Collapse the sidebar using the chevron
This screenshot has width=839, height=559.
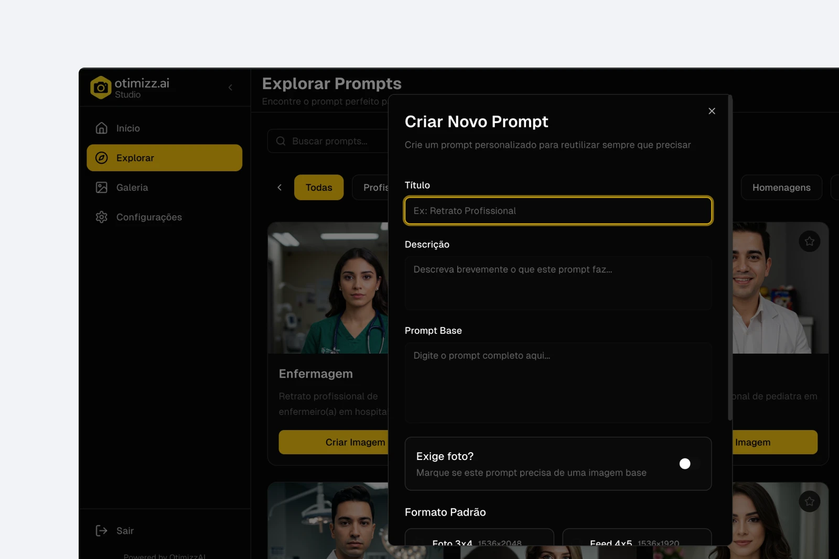pos(230,87)
